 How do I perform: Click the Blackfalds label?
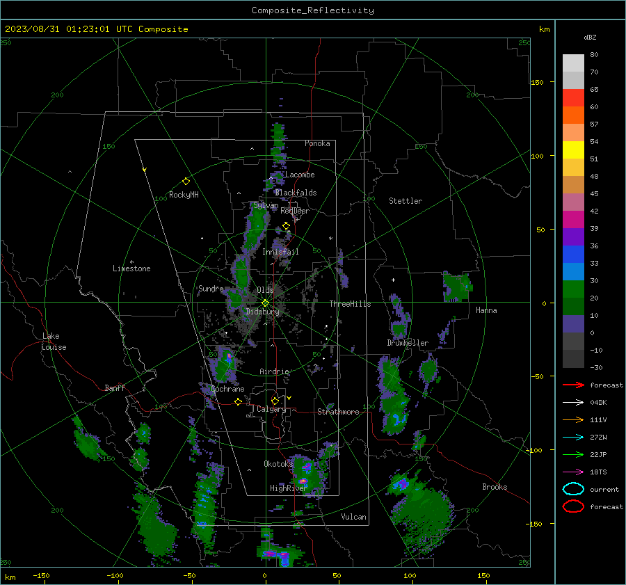pos(296,193)
